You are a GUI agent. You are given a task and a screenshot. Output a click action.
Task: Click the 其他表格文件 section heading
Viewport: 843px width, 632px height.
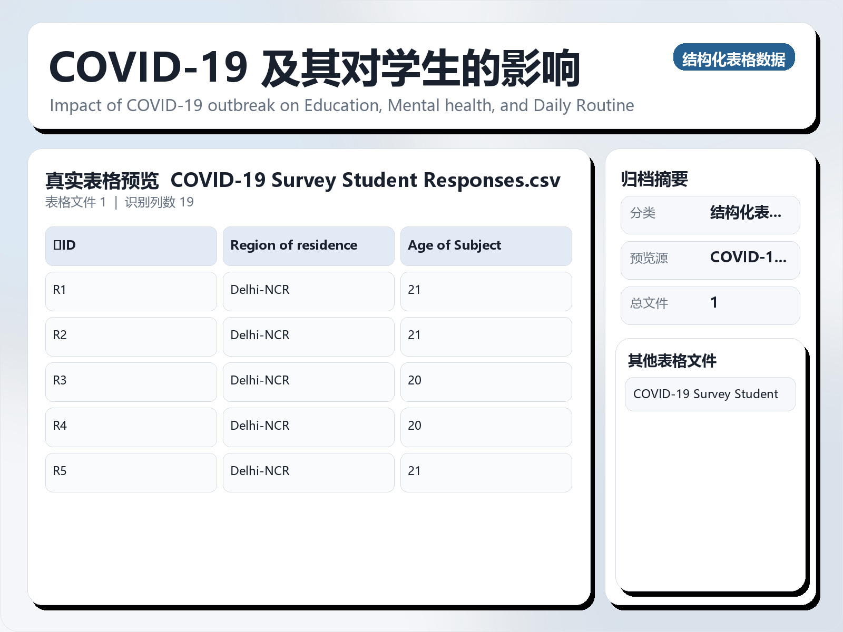(673, 361)
